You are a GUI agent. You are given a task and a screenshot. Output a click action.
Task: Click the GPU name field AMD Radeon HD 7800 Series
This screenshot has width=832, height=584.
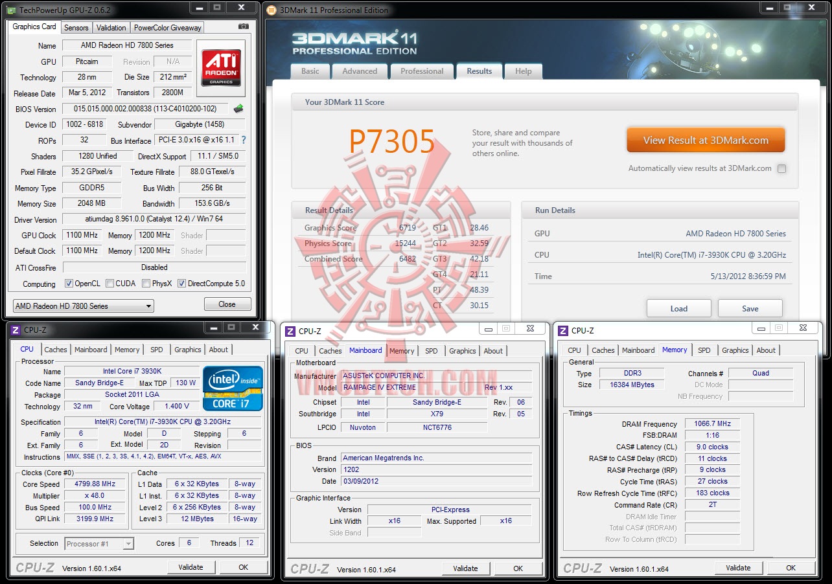(x=127, y=45)
